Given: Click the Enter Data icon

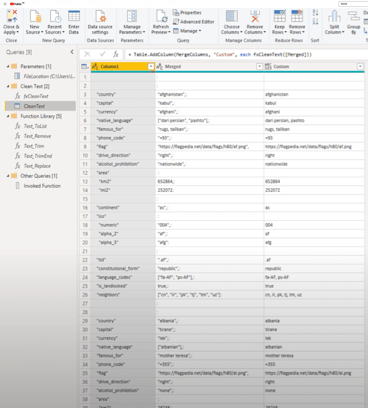Looking at the screenshot, I should click(74, 16).
